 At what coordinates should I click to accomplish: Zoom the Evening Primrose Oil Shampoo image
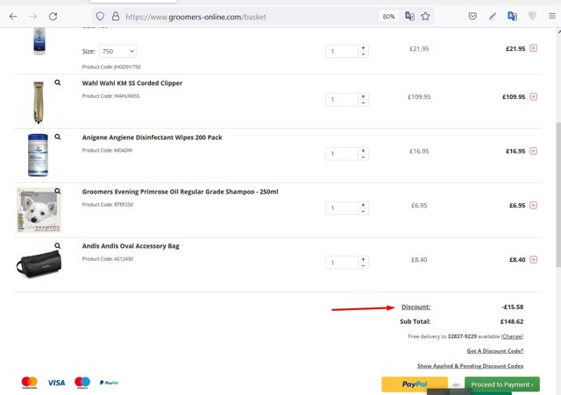(58, 191)
